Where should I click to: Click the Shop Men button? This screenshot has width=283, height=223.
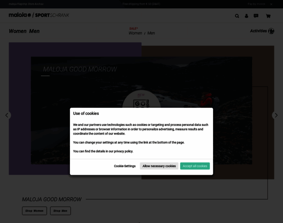(60, 211)
